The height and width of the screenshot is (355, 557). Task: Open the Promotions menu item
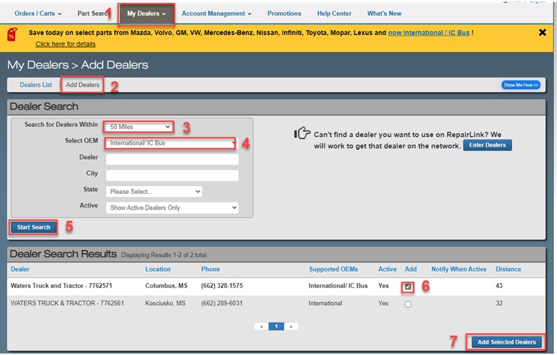pyautogui.click(x=283, y=14)
